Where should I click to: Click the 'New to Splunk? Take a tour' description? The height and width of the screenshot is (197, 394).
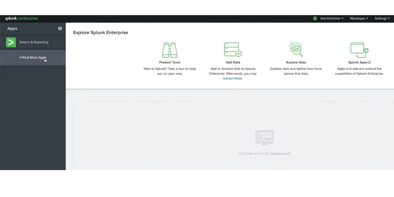pyautogui.click(x=170, y=71)
